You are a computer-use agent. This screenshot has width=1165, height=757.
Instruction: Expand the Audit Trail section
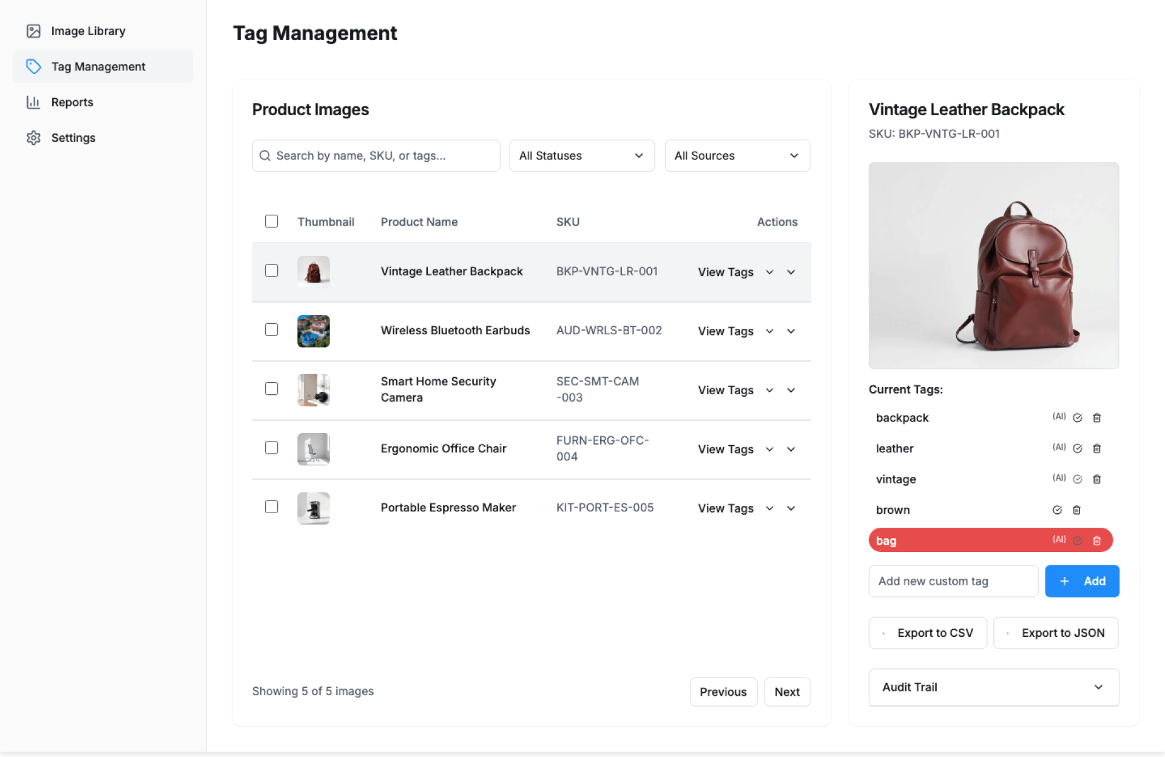click(993, 687)
